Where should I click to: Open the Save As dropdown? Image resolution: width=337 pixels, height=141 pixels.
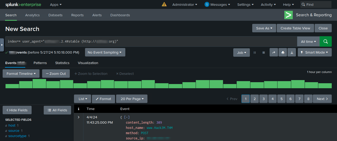click(264, 28)
